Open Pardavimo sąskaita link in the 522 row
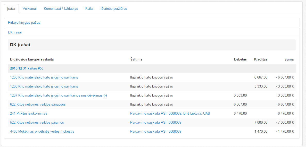The height and width of the screenshot is (147, 306). (x=156, y=122)
